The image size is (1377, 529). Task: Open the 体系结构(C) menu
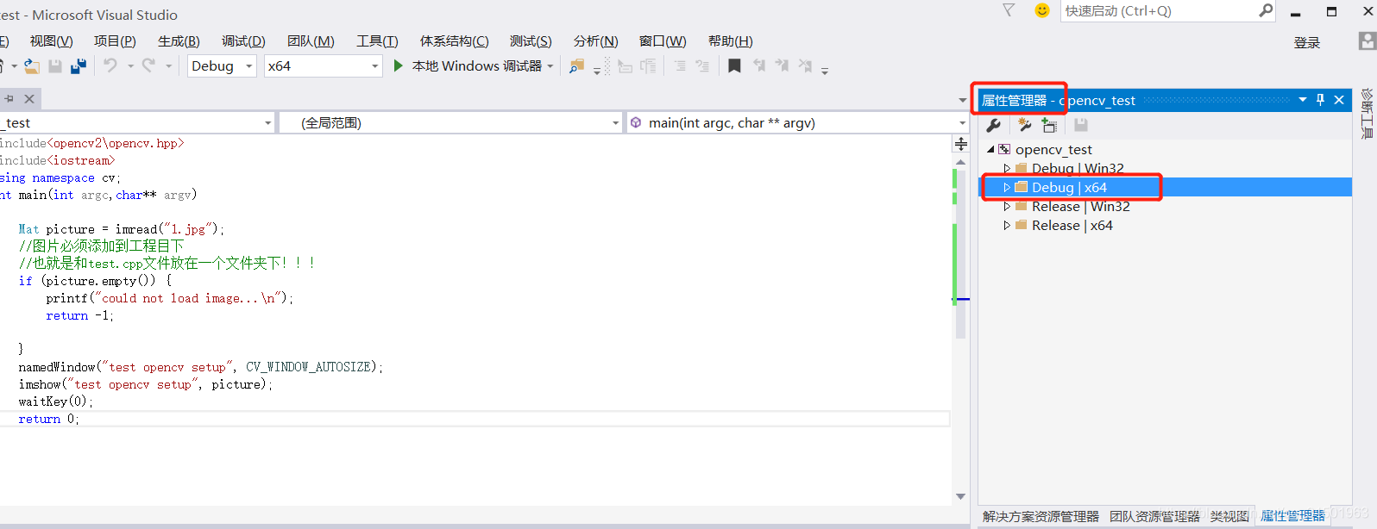point(454,41)
